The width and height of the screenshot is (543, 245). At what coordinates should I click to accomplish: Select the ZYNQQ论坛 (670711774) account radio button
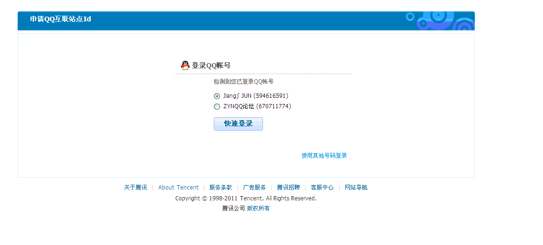(x=217, y=107)
